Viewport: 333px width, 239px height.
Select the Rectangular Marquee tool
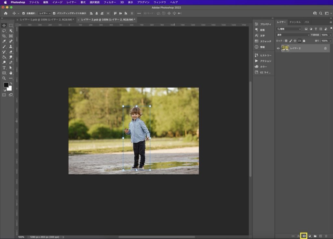pyautogui.click(x=11, y=25)
